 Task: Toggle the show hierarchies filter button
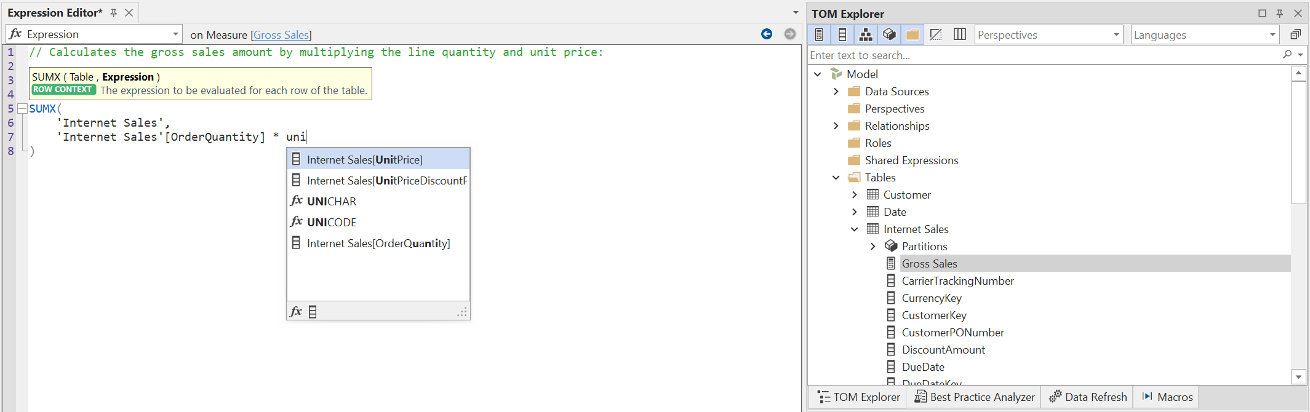point(866,34)
